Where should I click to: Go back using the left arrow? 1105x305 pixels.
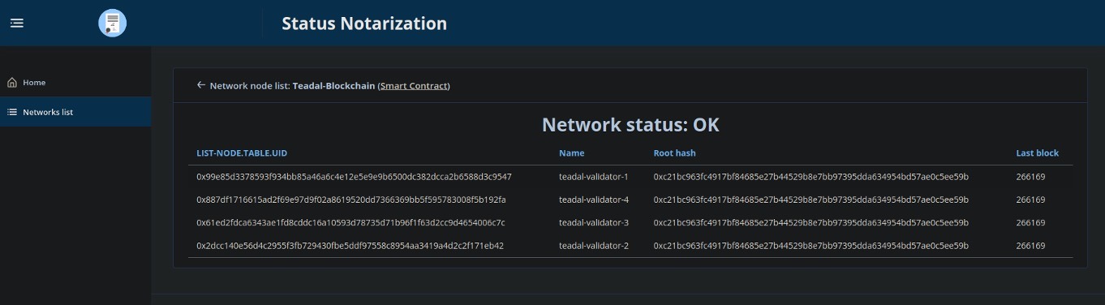point(201,85)
